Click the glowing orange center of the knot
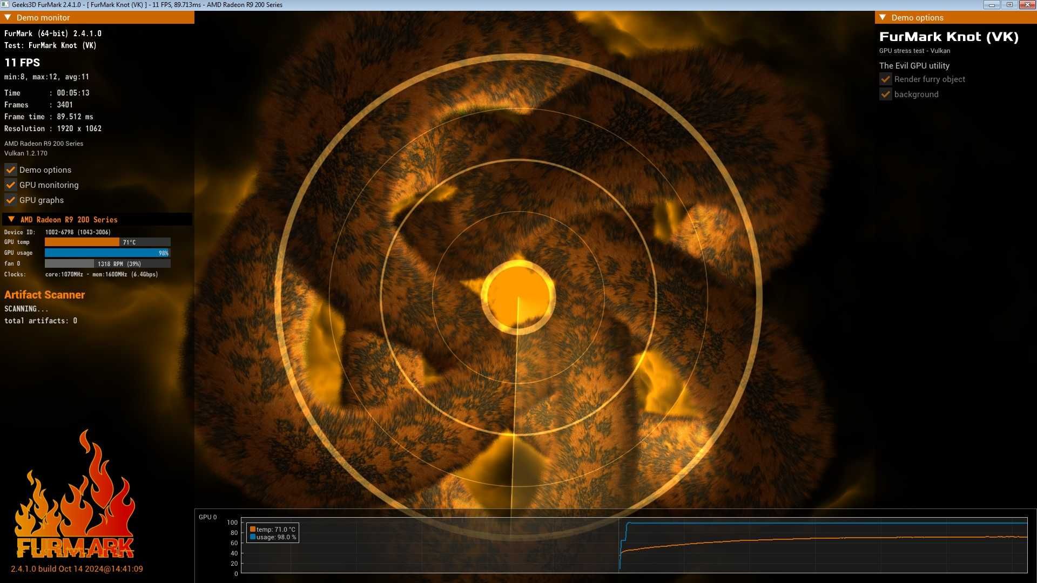 518,296
